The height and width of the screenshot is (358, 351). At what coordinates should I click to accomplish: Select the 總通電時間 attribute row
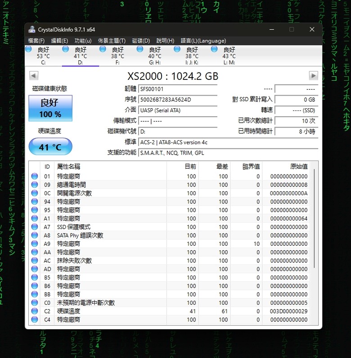(169, 184)
